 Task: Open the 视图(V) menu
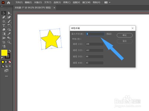(x=76, y=2)
